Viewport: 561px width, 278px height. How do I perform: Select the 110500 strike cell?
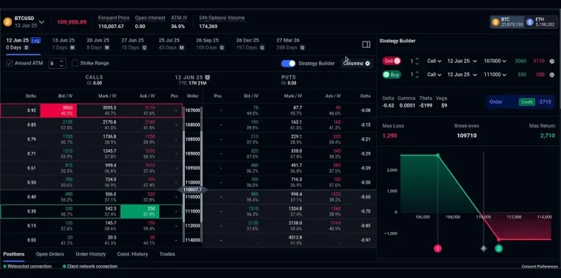pos(193,197)
